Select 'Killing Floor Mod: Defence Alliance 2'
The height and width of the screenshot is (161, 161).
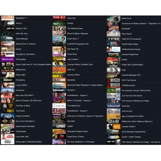click(137, 121)
